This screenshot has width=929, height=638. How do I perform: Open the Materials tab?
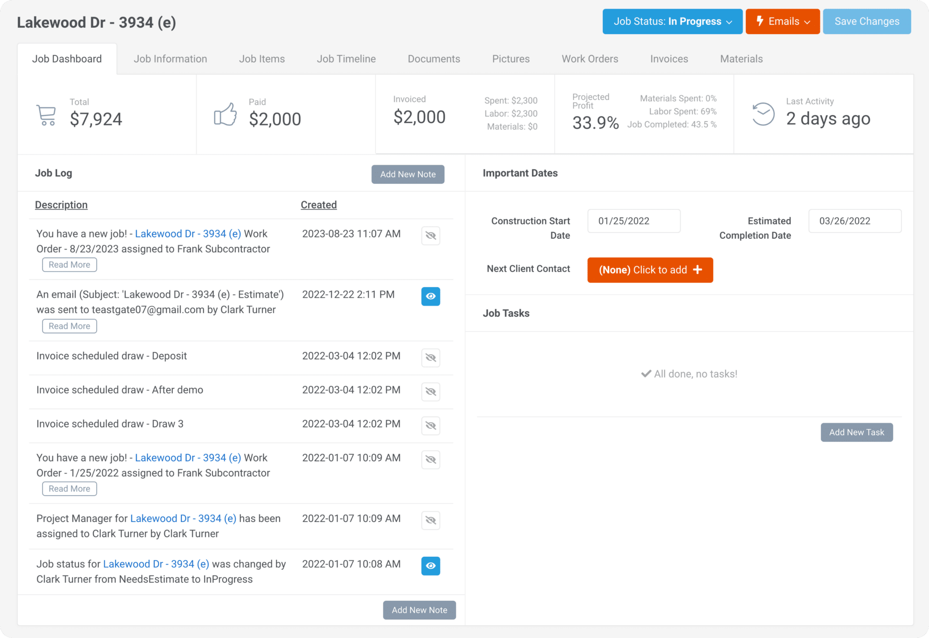pyautogui.click(x=741, y=59)
